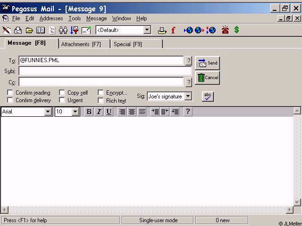302x226 pixels.
Task: Open the Default identity dropdown
Action: click(147, 30)
